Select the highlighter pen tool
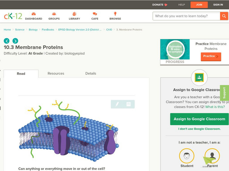 click(x=117, y=104)
